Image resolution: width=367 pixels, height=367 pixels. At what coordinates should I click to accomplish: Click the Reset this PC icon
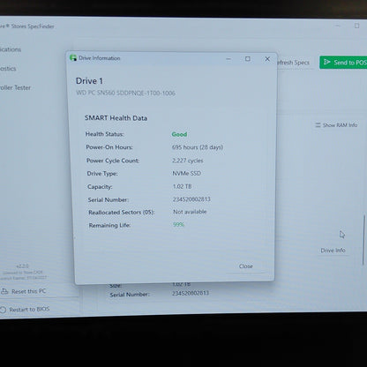(4, 291)
